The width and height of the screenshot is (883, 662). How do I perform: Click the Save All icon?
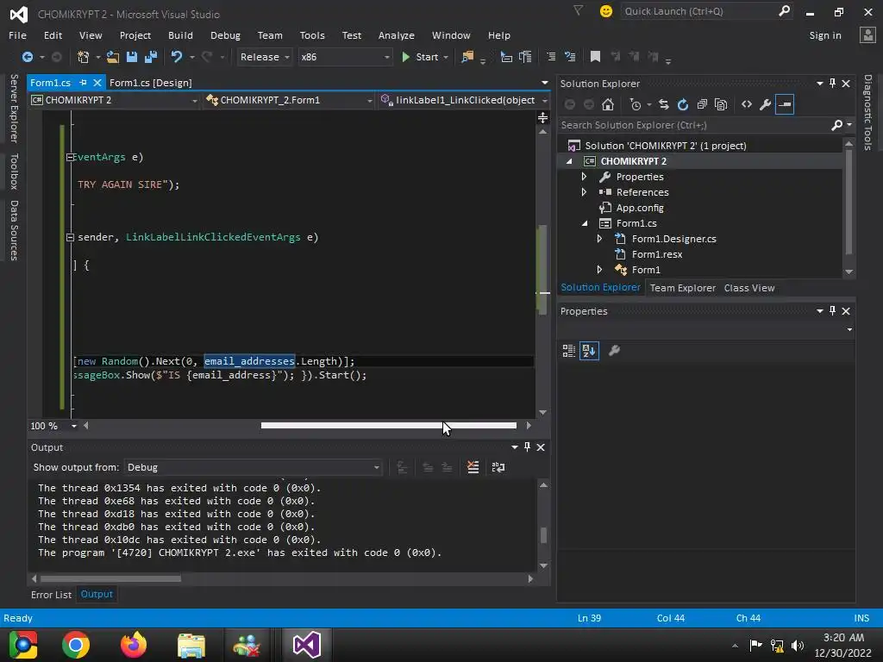(150, 57)
